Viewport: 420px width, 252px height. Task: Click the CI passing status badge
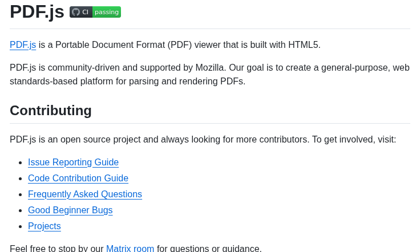pyautogui.click(x=95, y=12)
